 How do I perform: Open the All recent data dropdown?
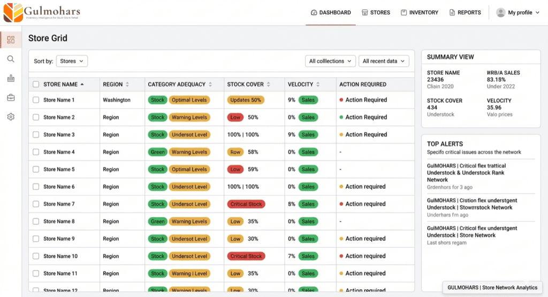[x=384, y=61]
